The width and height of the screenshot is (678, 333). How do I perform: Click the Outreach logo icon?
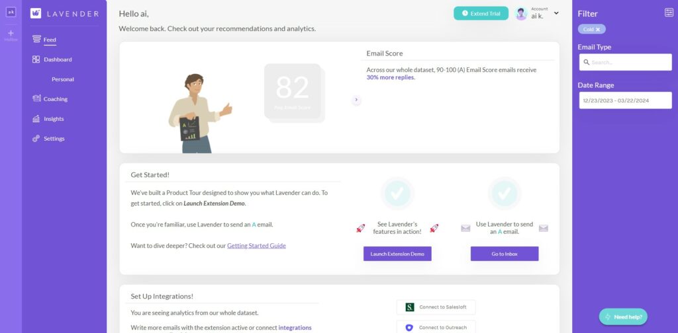coord(409,328)
